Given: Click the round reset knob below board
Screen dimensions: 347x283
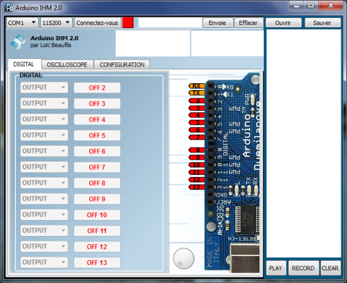Looking at the screenshot, I should click(x=184, y=259).
